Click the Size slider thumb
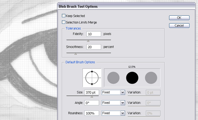This screenshot has width=198, height=120. point(92,97)
